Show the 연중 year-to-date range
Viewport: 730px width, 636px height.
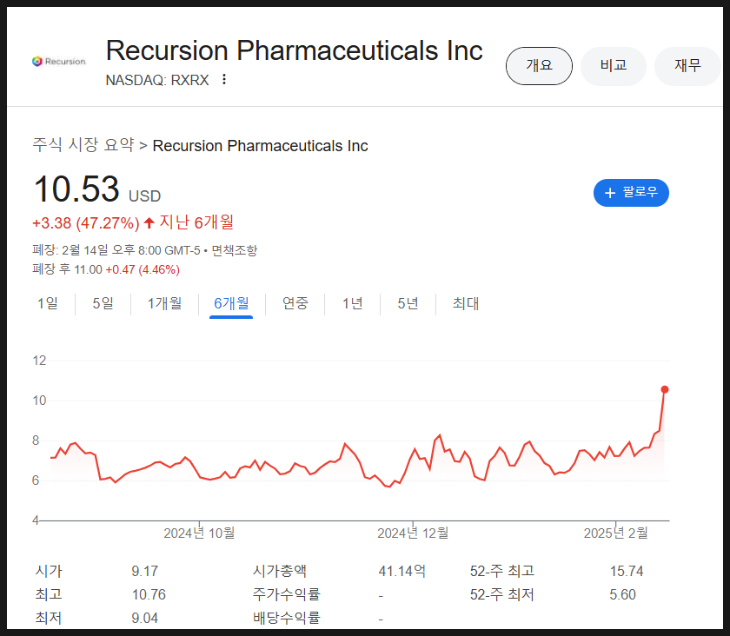(295, 304)
